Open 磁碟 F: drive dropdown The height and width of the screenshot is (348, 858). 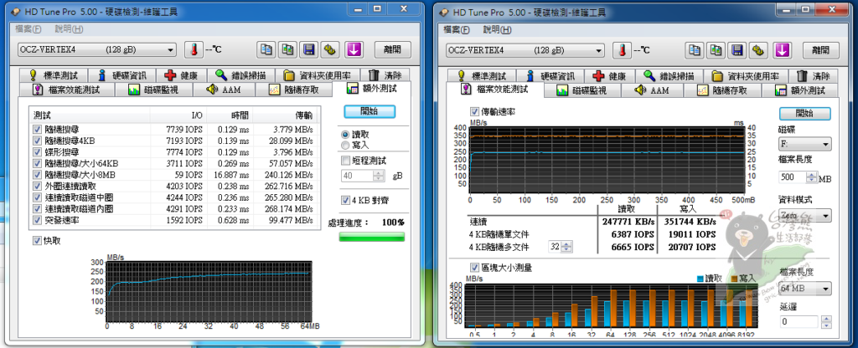pyautogui.click(x=804, y=145)
